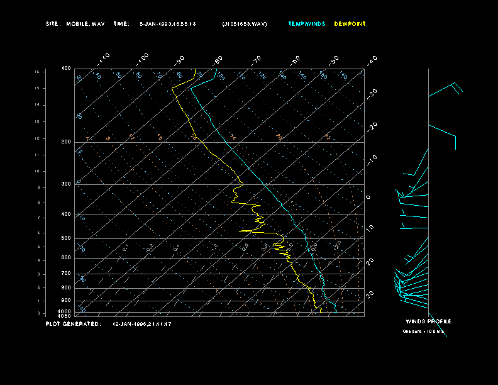
Task: Click the 300 pressure level label
Action: [x=66, y=184]
